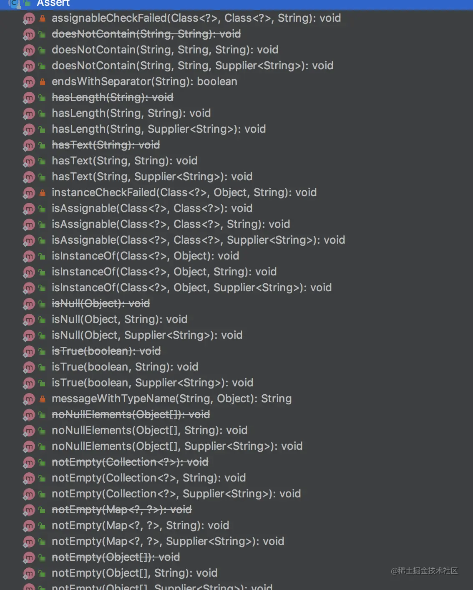Select notEmpty(Object[], String): void method

pyautogui.click(x=134, y=573)
